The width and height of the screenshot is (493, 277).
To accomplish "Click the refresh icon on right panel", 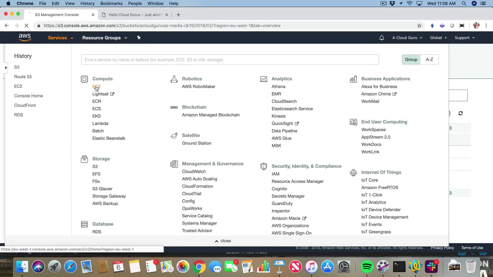I will click(460, 113).
